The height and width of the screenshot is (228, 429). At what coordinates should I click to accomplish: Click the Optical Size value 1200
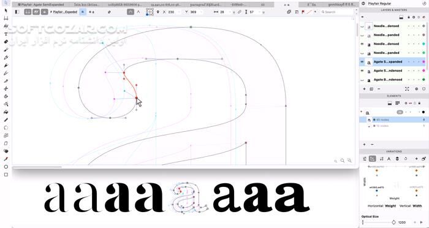402,222
